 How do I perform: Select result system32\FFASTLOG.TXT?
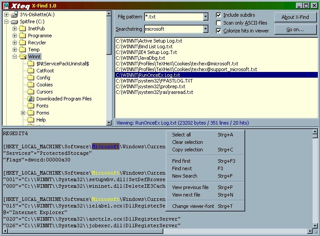pos(216,81)
